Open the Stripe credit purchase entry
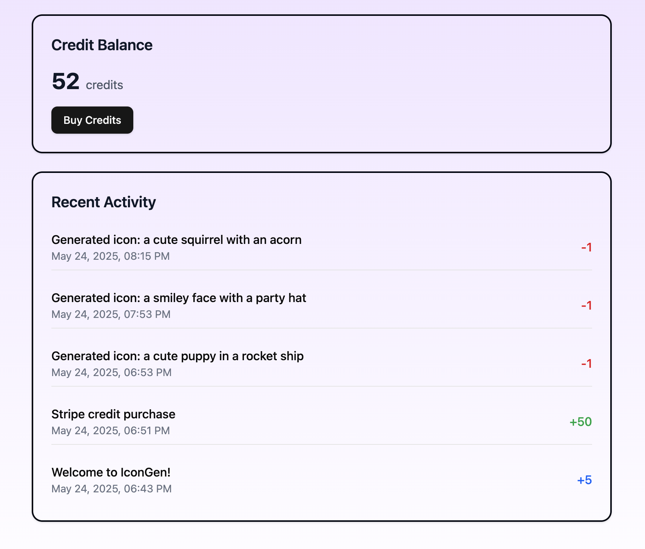 pos(113,414)
